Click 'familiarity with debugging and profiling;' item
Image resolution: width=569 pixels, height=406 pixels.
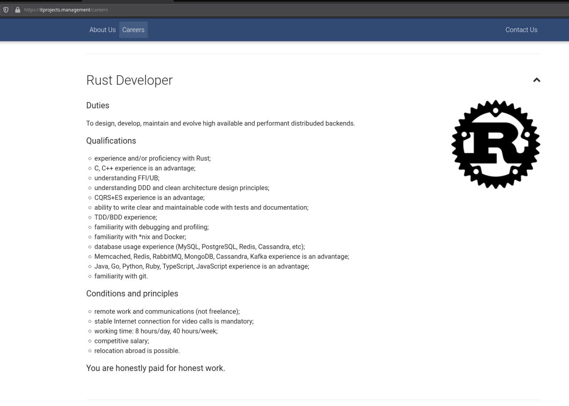pos(152,227)
